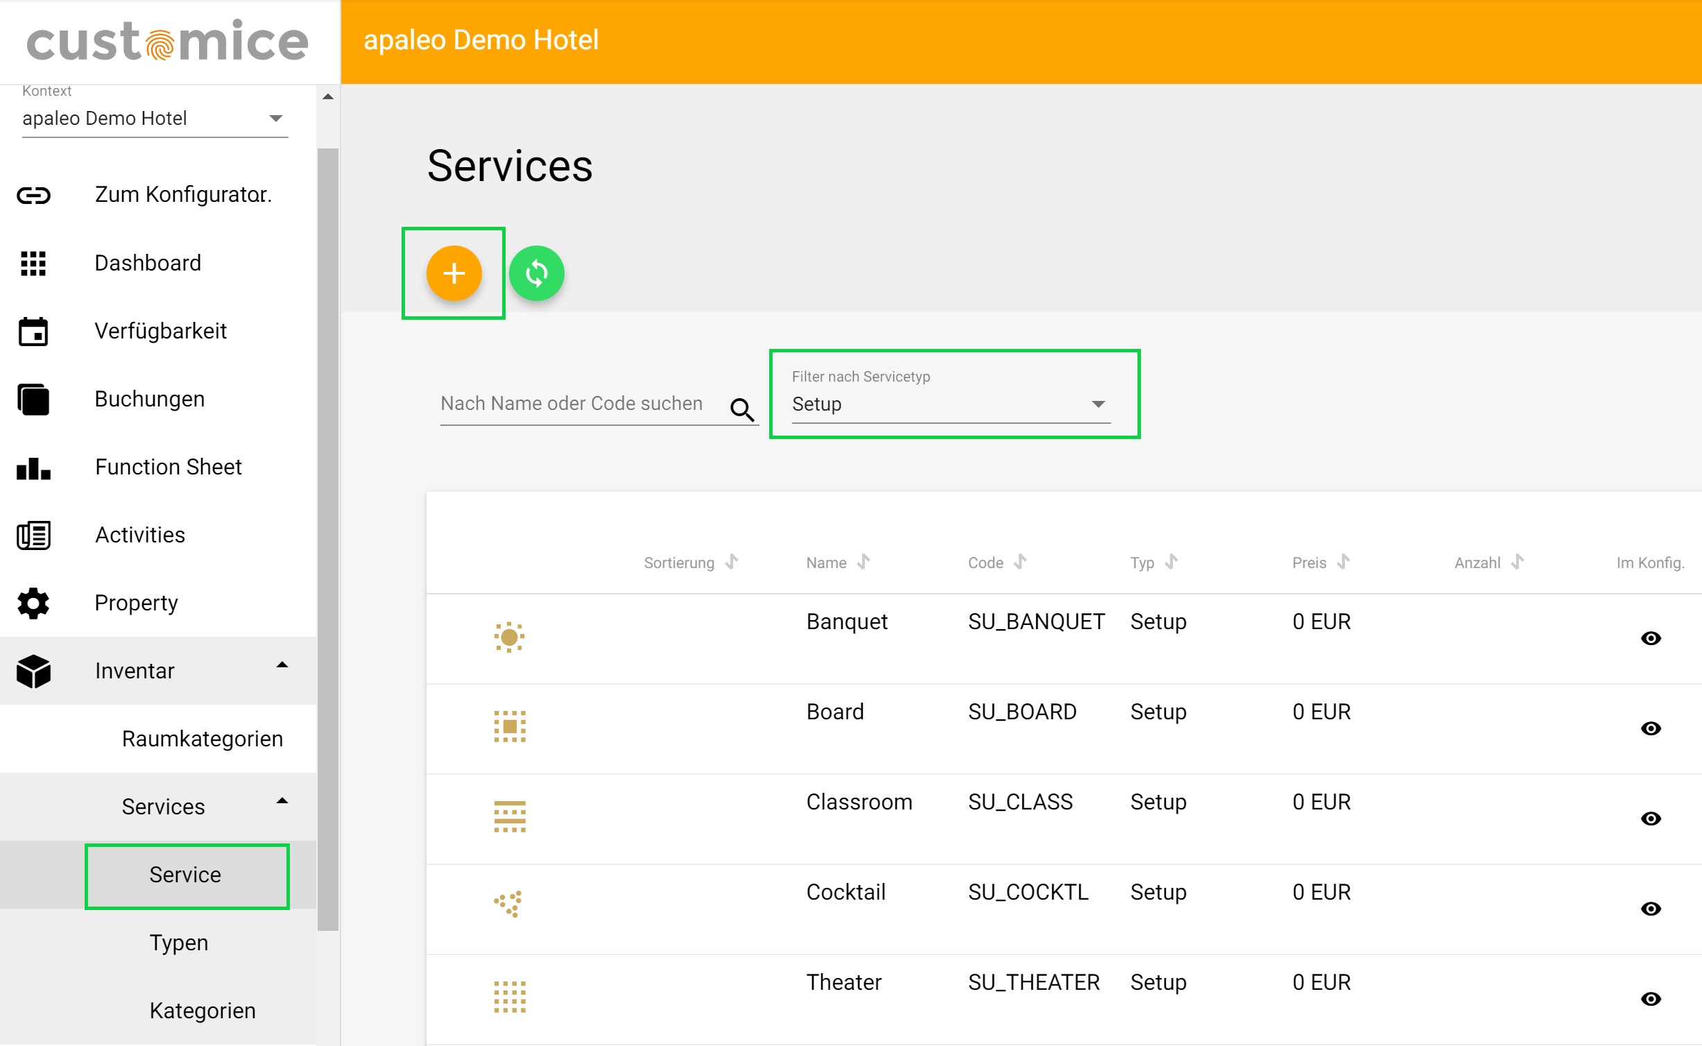The width and height of the screenshot is (1702, 1046).
Task: Click the sidebar scroll up arrow
Action: tap(328, 97)
